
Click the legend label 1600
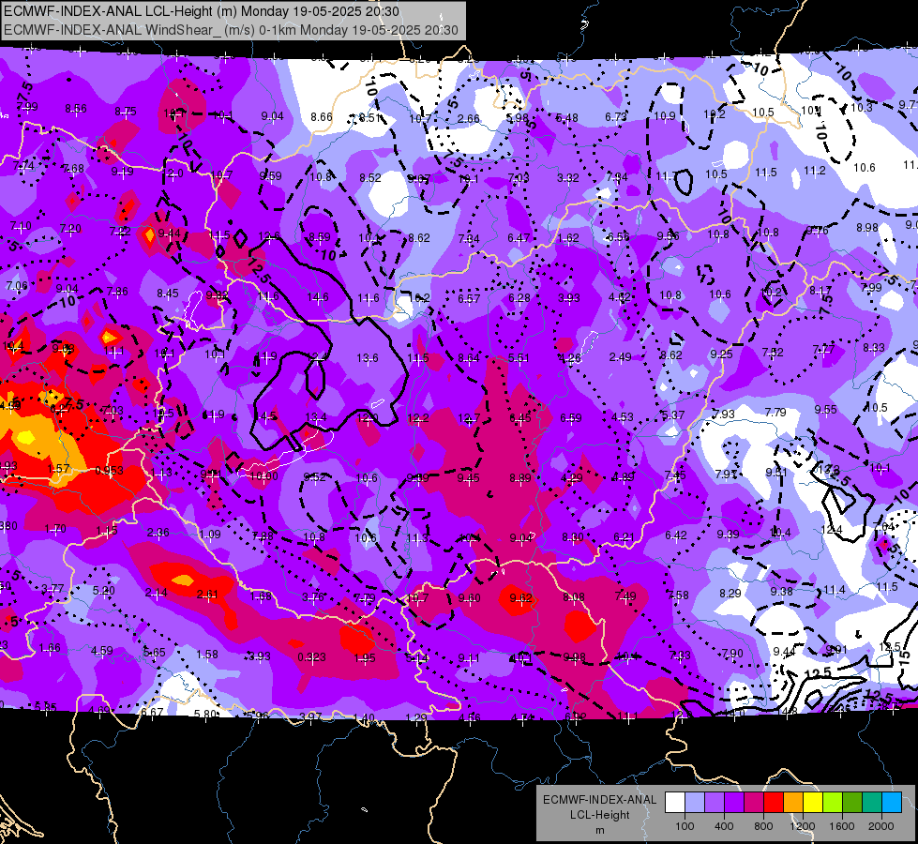tap(842, 826)
